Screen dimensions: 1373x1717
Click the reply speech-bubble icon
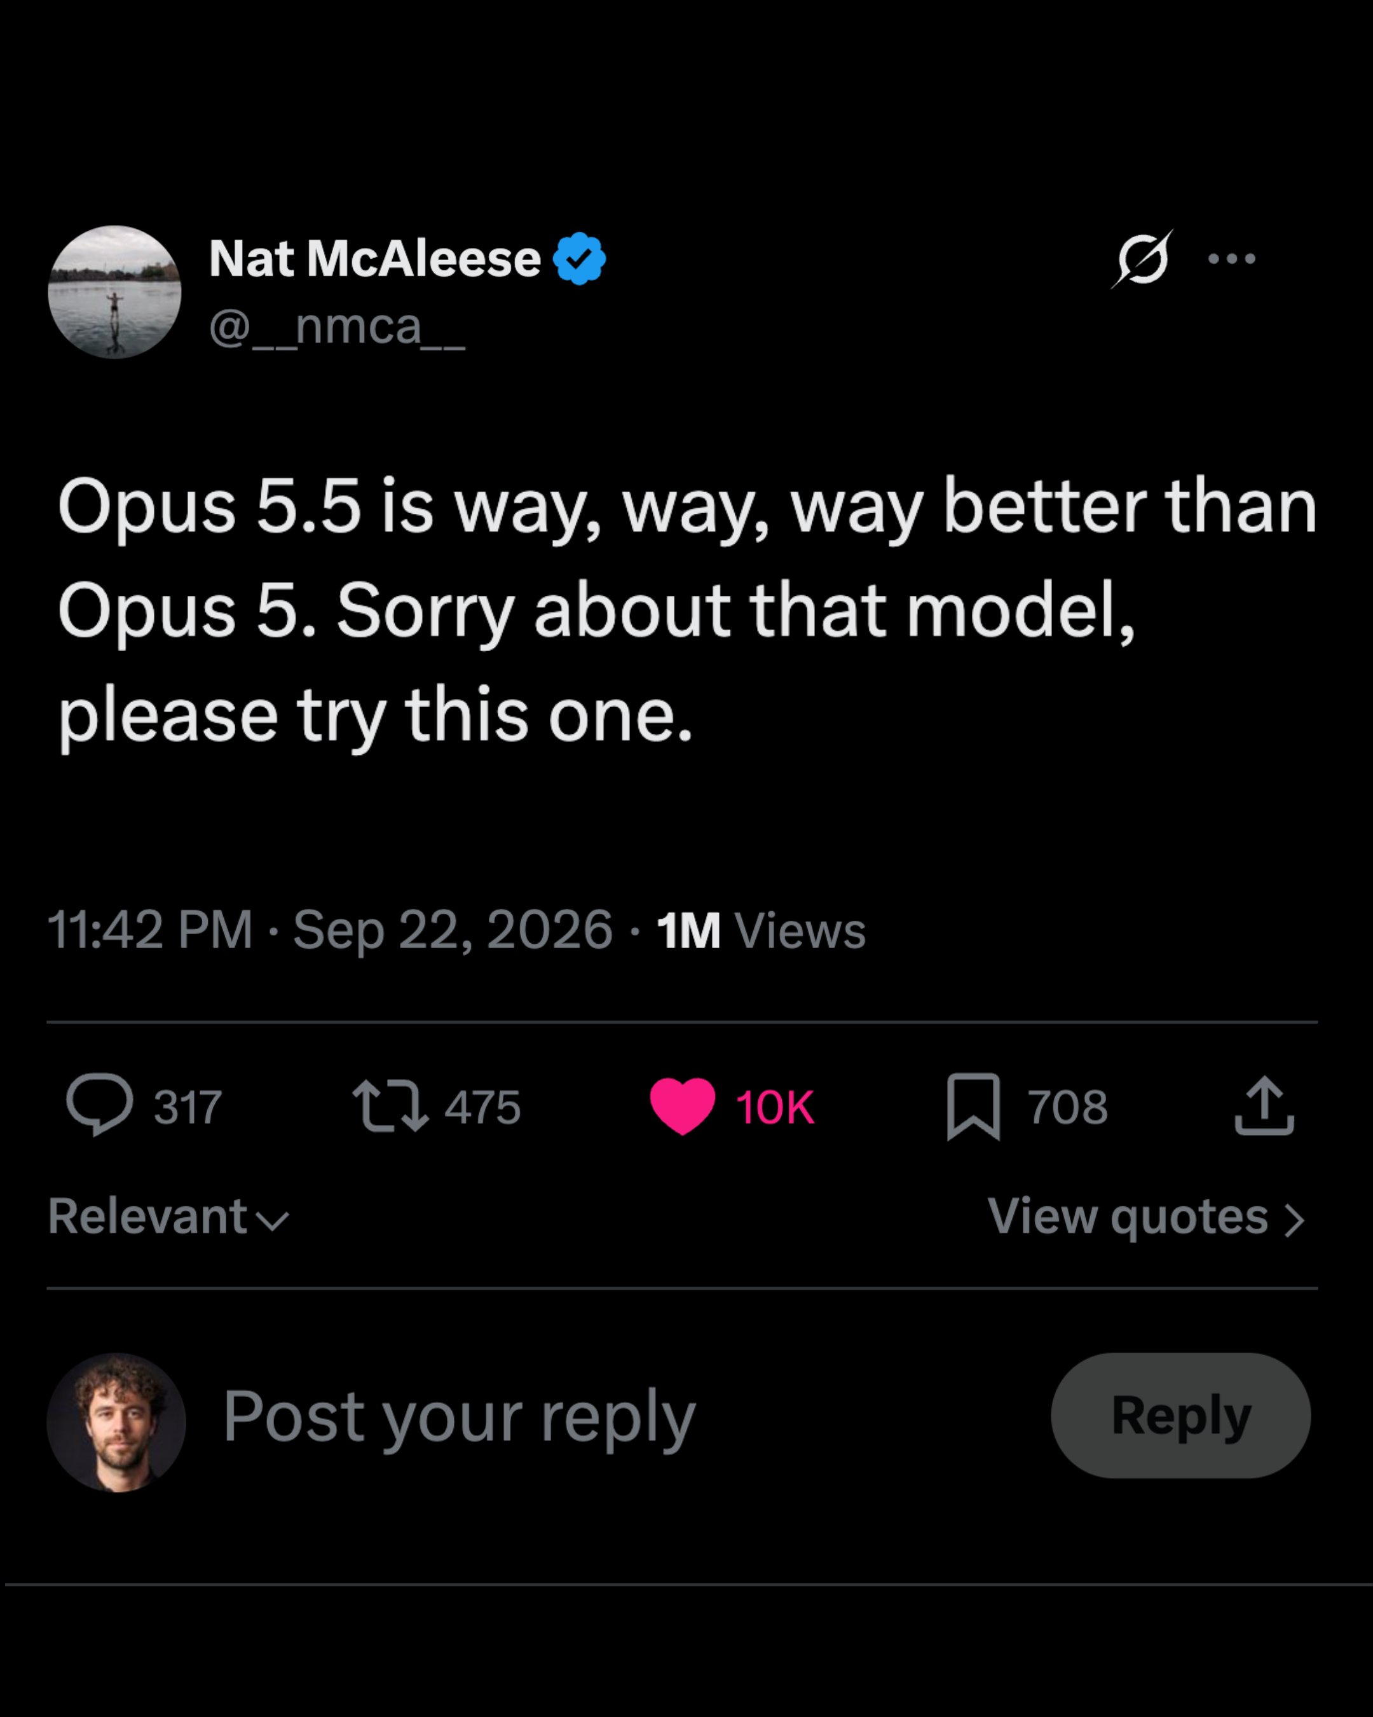[100, 1105]
